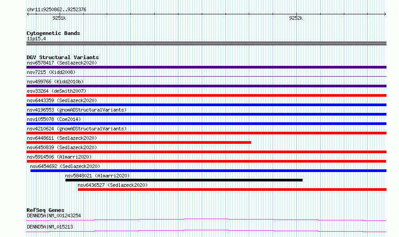Select the Cytogenetic Bands track title
399x237 pixels.
pyautogui.click(x=53, y=33)
